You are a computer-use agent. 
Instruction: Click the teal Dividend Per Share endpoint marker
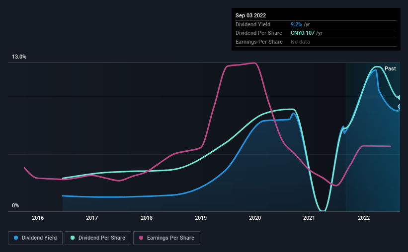400,98
